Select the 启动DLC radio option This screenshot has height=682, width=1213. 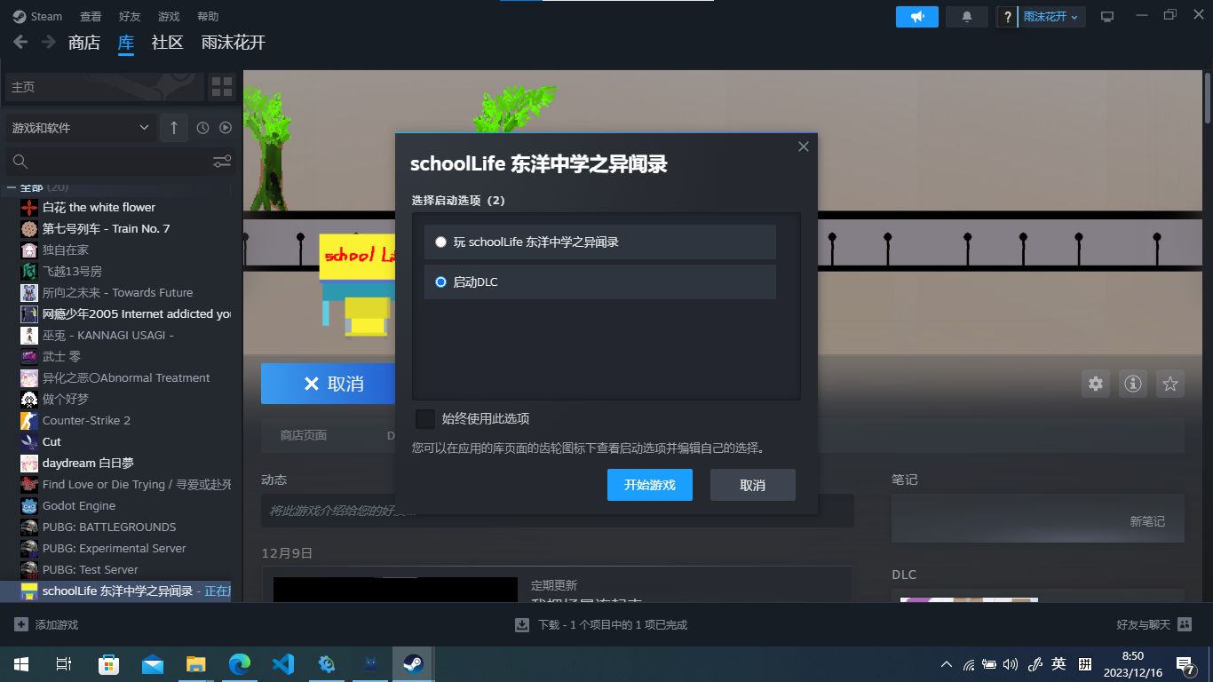point(600,282)
